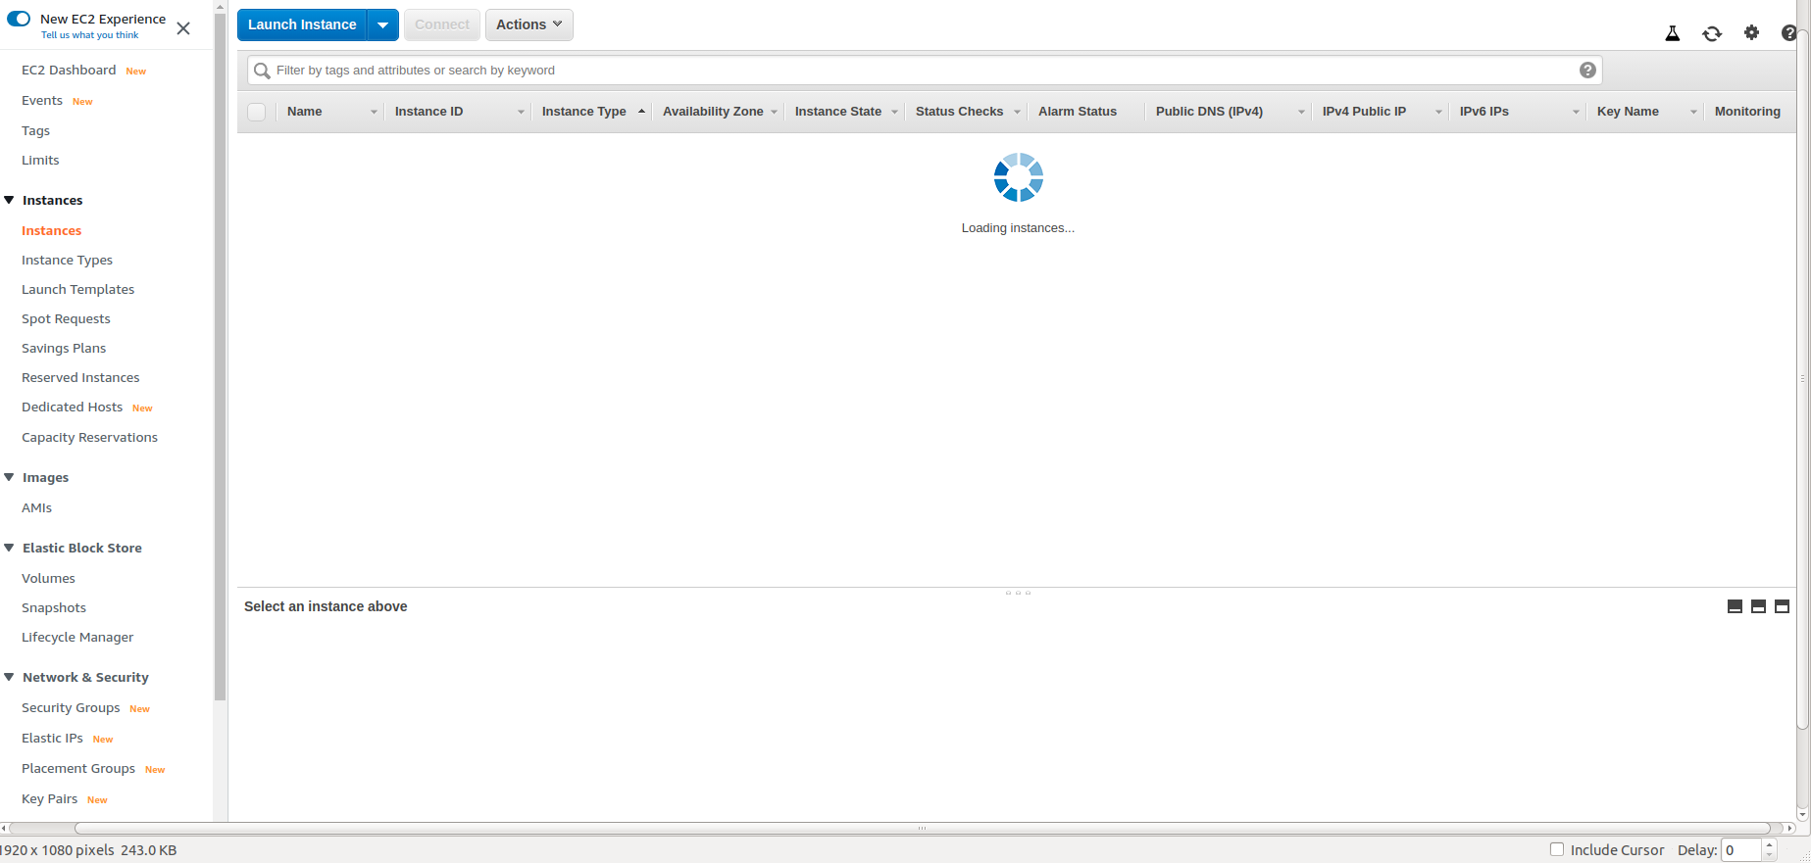Screen dimensions: 1811x863
Task: Open the IPv4 Public IP column dropdown
Action: point(1438,113)
